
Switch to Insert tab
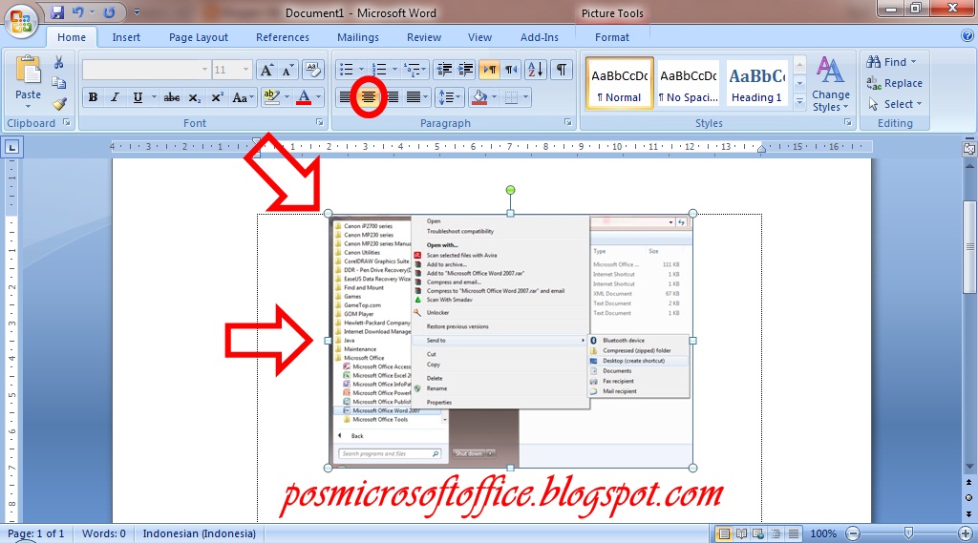(x=126, y=37)
